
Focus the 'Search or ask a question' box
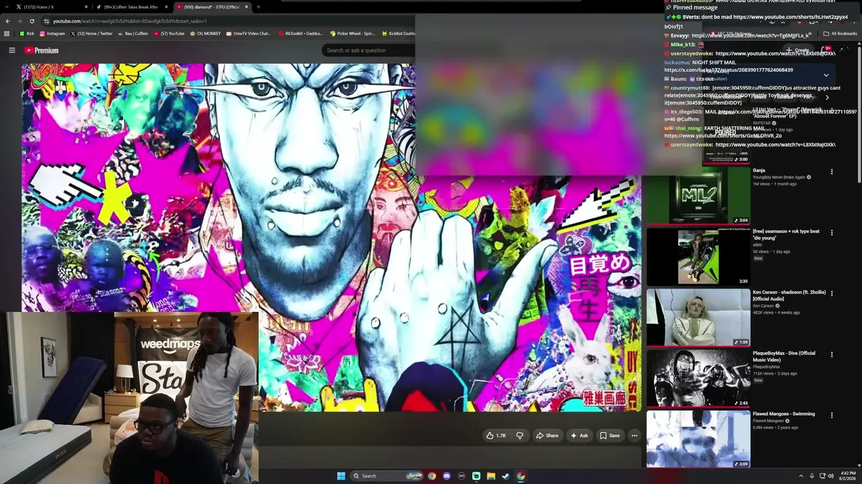click(x=367, y=50)
